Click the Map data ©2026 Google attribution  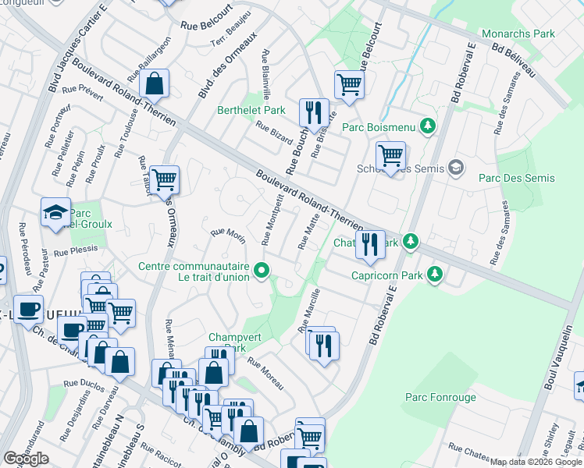click(536, 462)
